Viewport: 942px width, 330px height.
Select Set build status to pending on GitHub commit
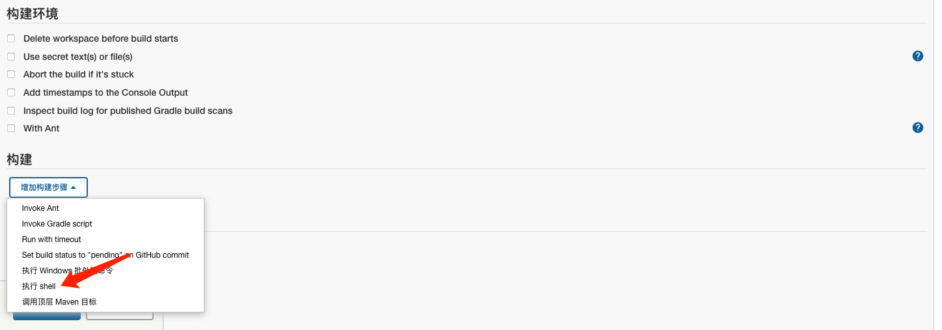coord(105,255)
